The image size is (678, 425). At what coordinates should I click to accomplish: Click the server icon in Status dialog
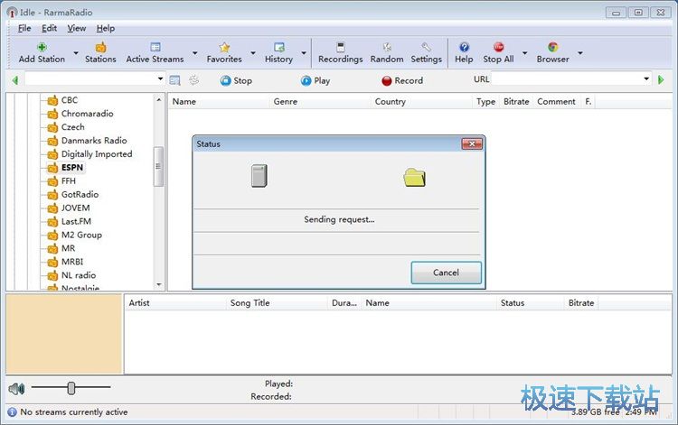(259, 176)
